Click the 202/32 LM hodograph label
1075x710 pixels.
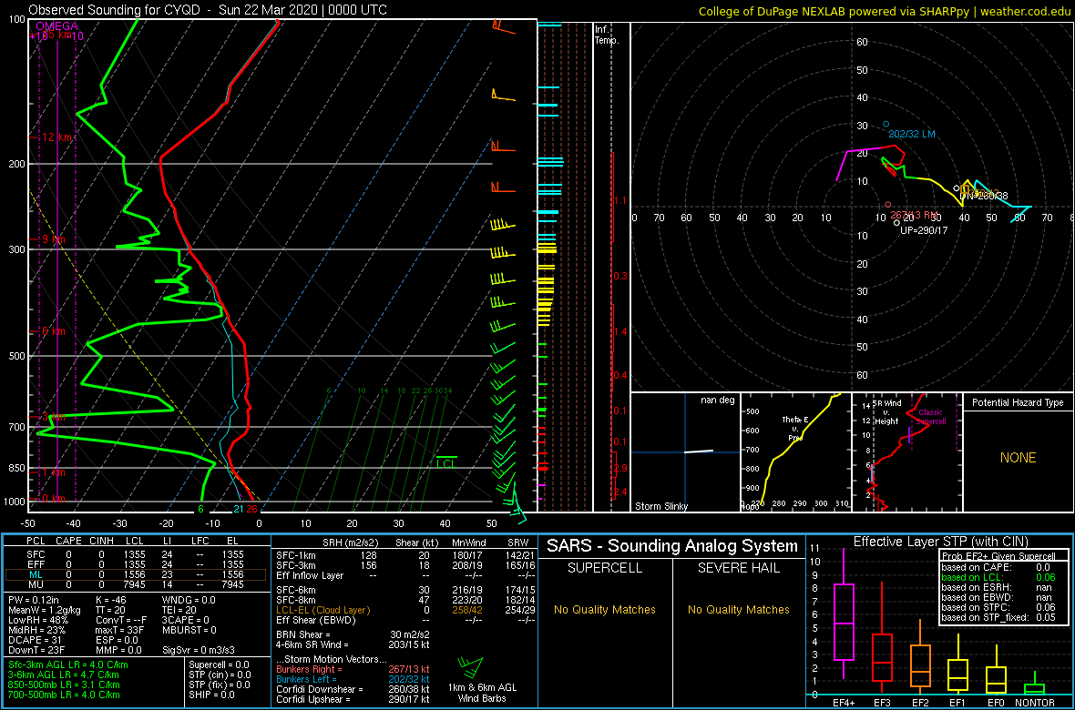tap(912, 134)
